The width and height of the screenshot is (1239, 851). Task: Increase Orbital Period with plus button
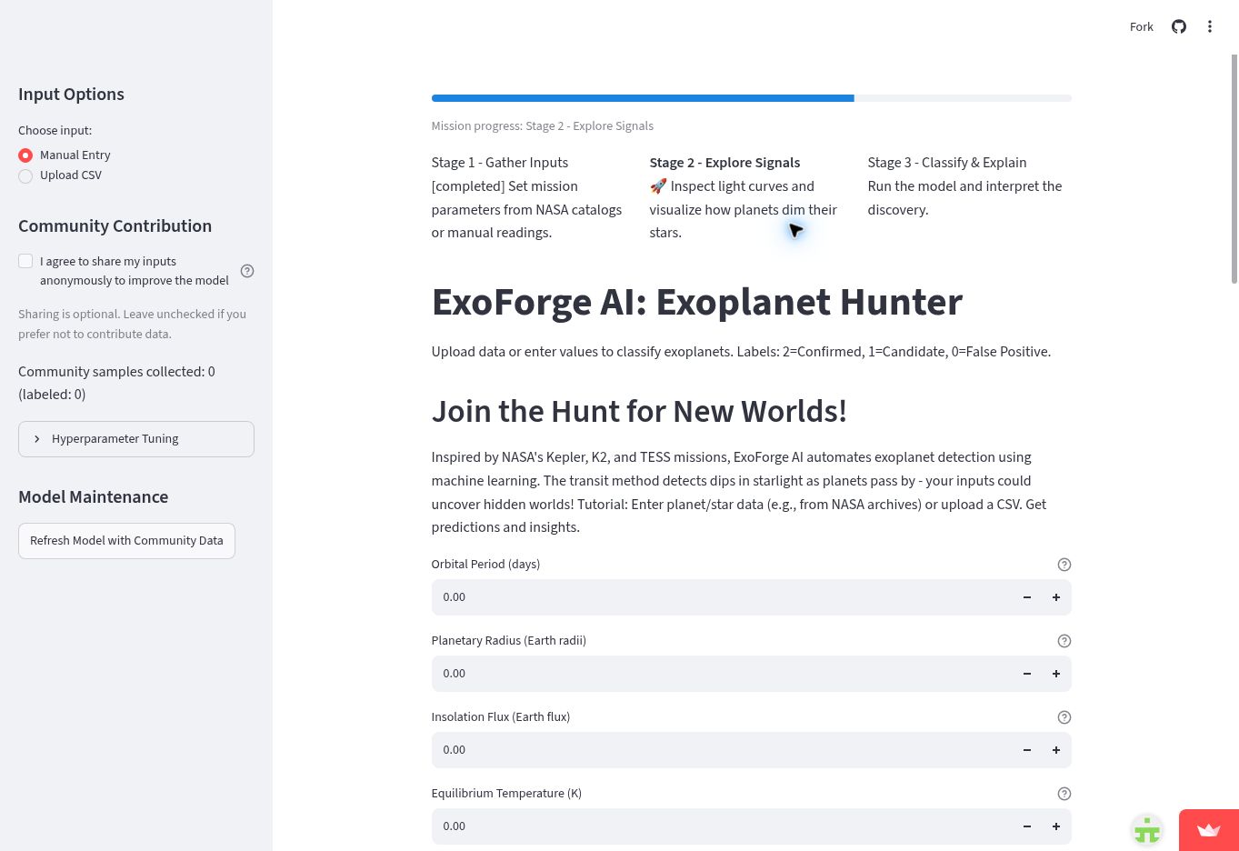1056,597
